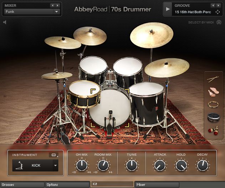
Task: Open the Funk mixer preset dropdown
Action: point(32,12)
